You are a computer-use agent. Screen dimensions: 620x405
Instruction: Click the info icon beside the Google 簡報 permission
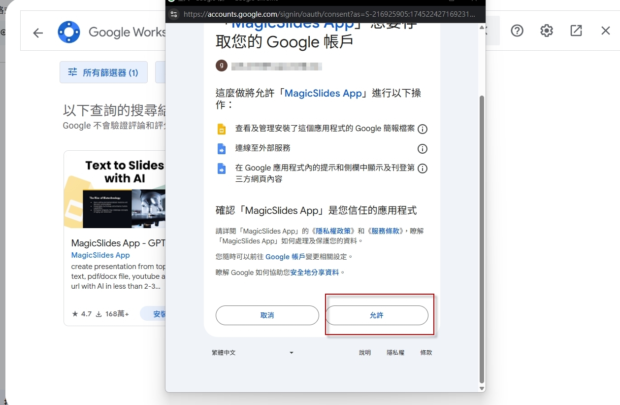[422, 129]
